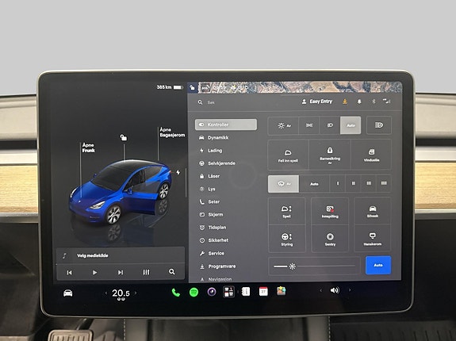
Task: Open the manual notebook icon
Action: 246,291
